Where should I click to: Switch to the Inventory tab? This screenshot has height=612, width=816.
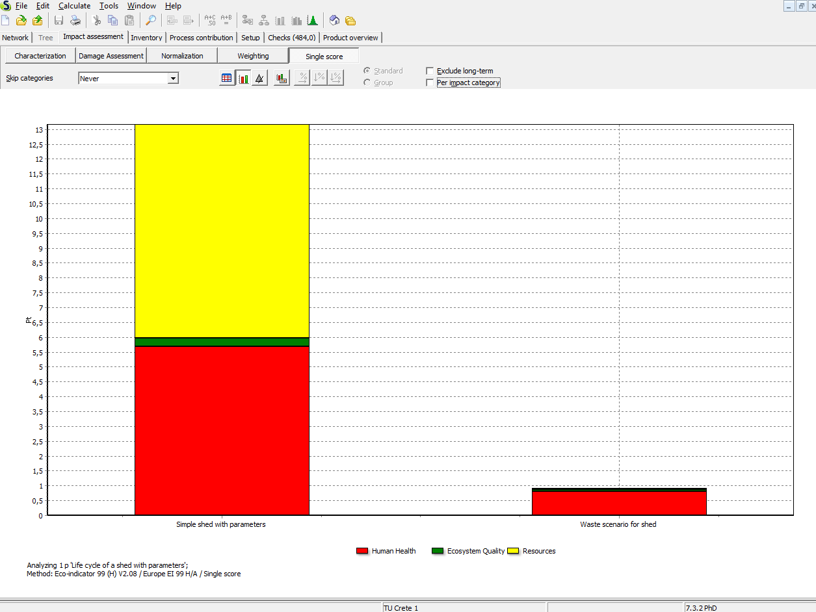click(x=146, y=38)
